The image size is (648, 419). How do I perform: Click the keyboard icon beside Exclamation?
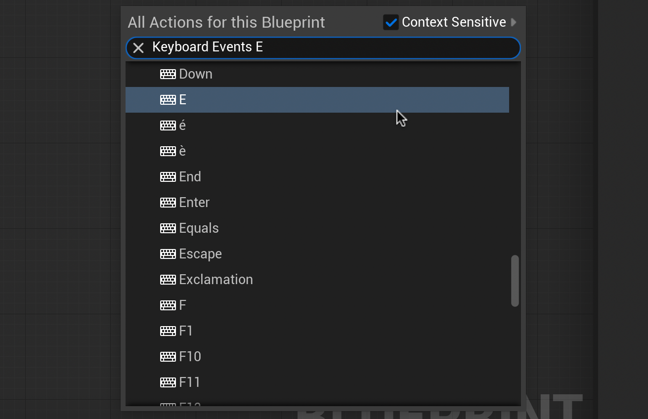[168, 280]
